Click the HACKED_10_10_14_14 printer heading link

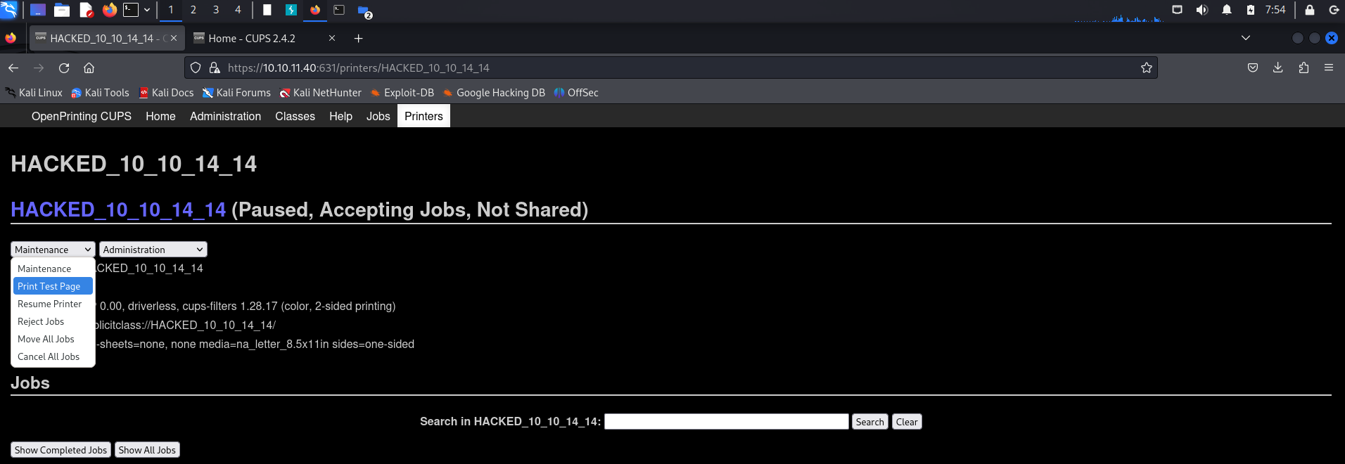point(118,210)
